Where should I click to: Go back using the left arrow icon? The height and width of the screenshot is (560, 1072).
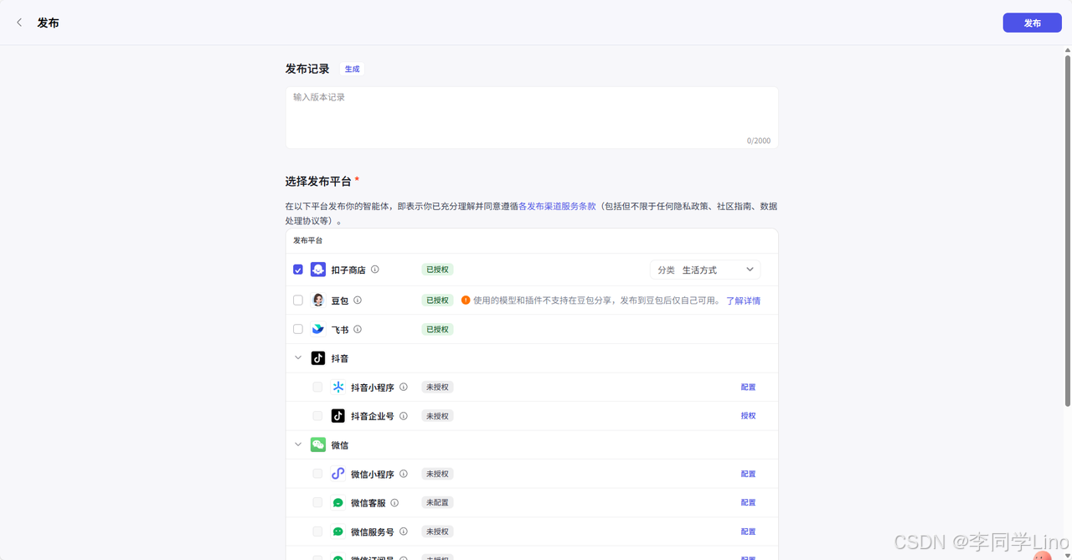coord(19,23)
